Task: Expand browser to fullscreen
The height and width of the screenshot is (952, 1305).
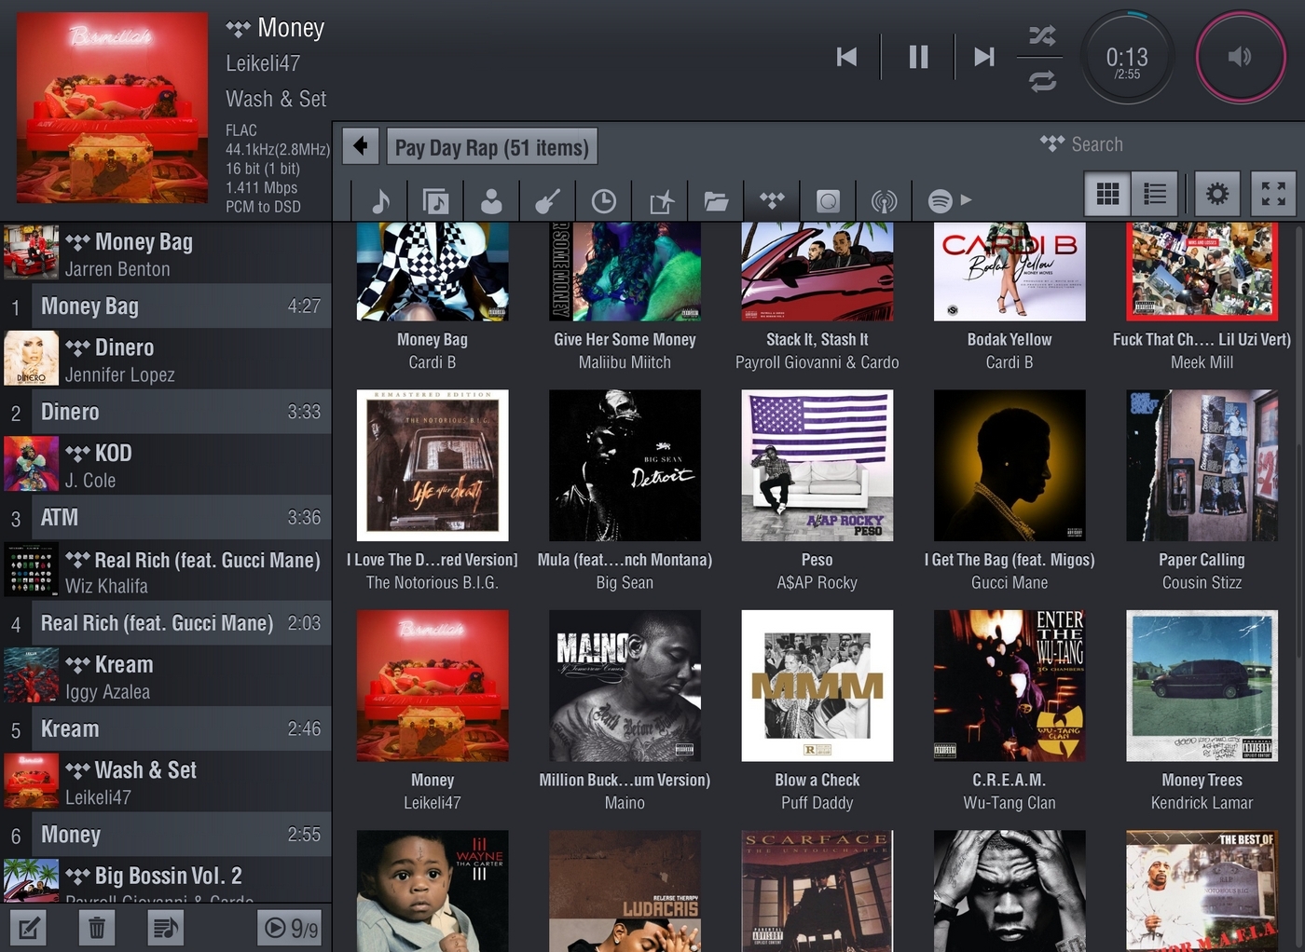Action: click(1273, 194)
